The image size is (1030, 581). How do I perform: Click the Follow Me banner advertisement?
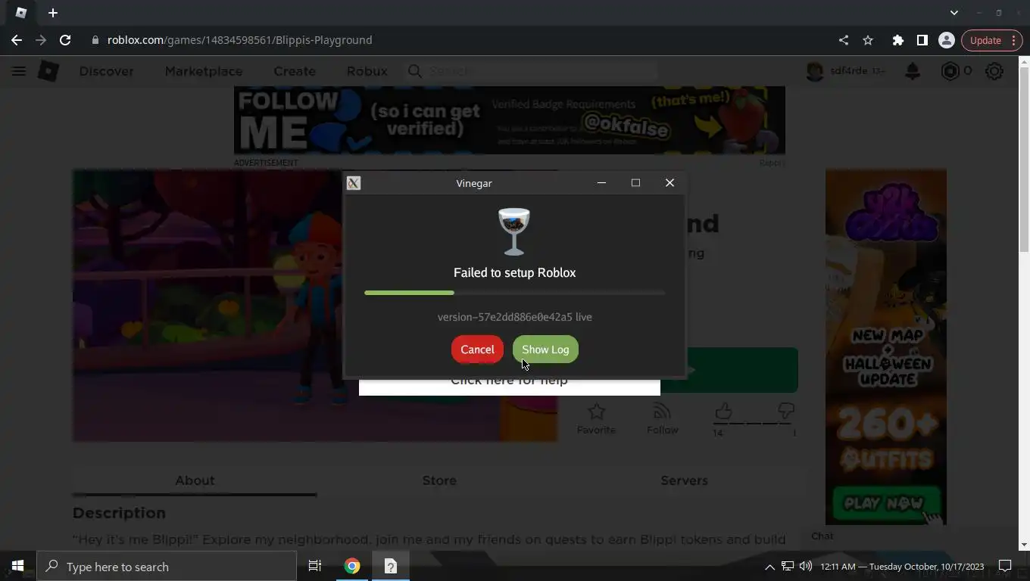[509, 120]
